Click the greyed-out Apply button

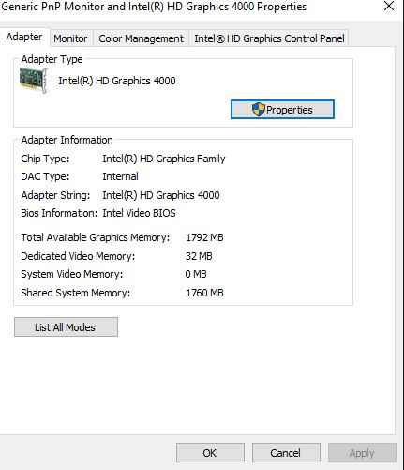[x=362, y=453]
